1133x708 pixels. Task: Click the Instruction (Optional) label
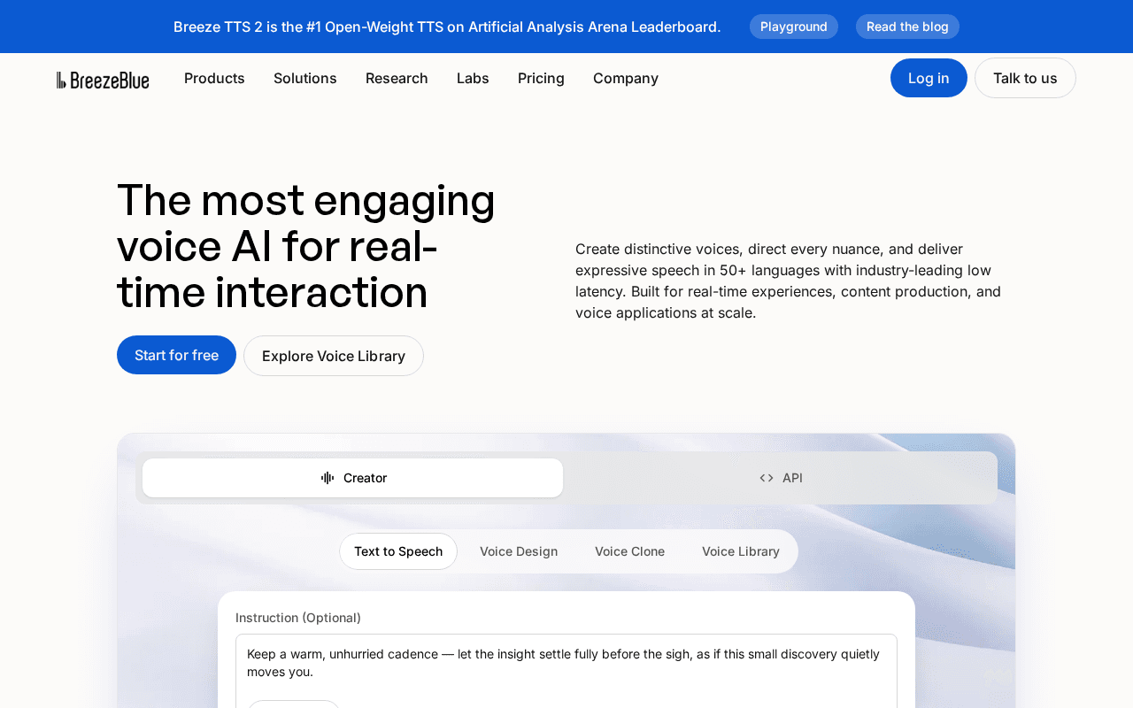coord(298,618)
